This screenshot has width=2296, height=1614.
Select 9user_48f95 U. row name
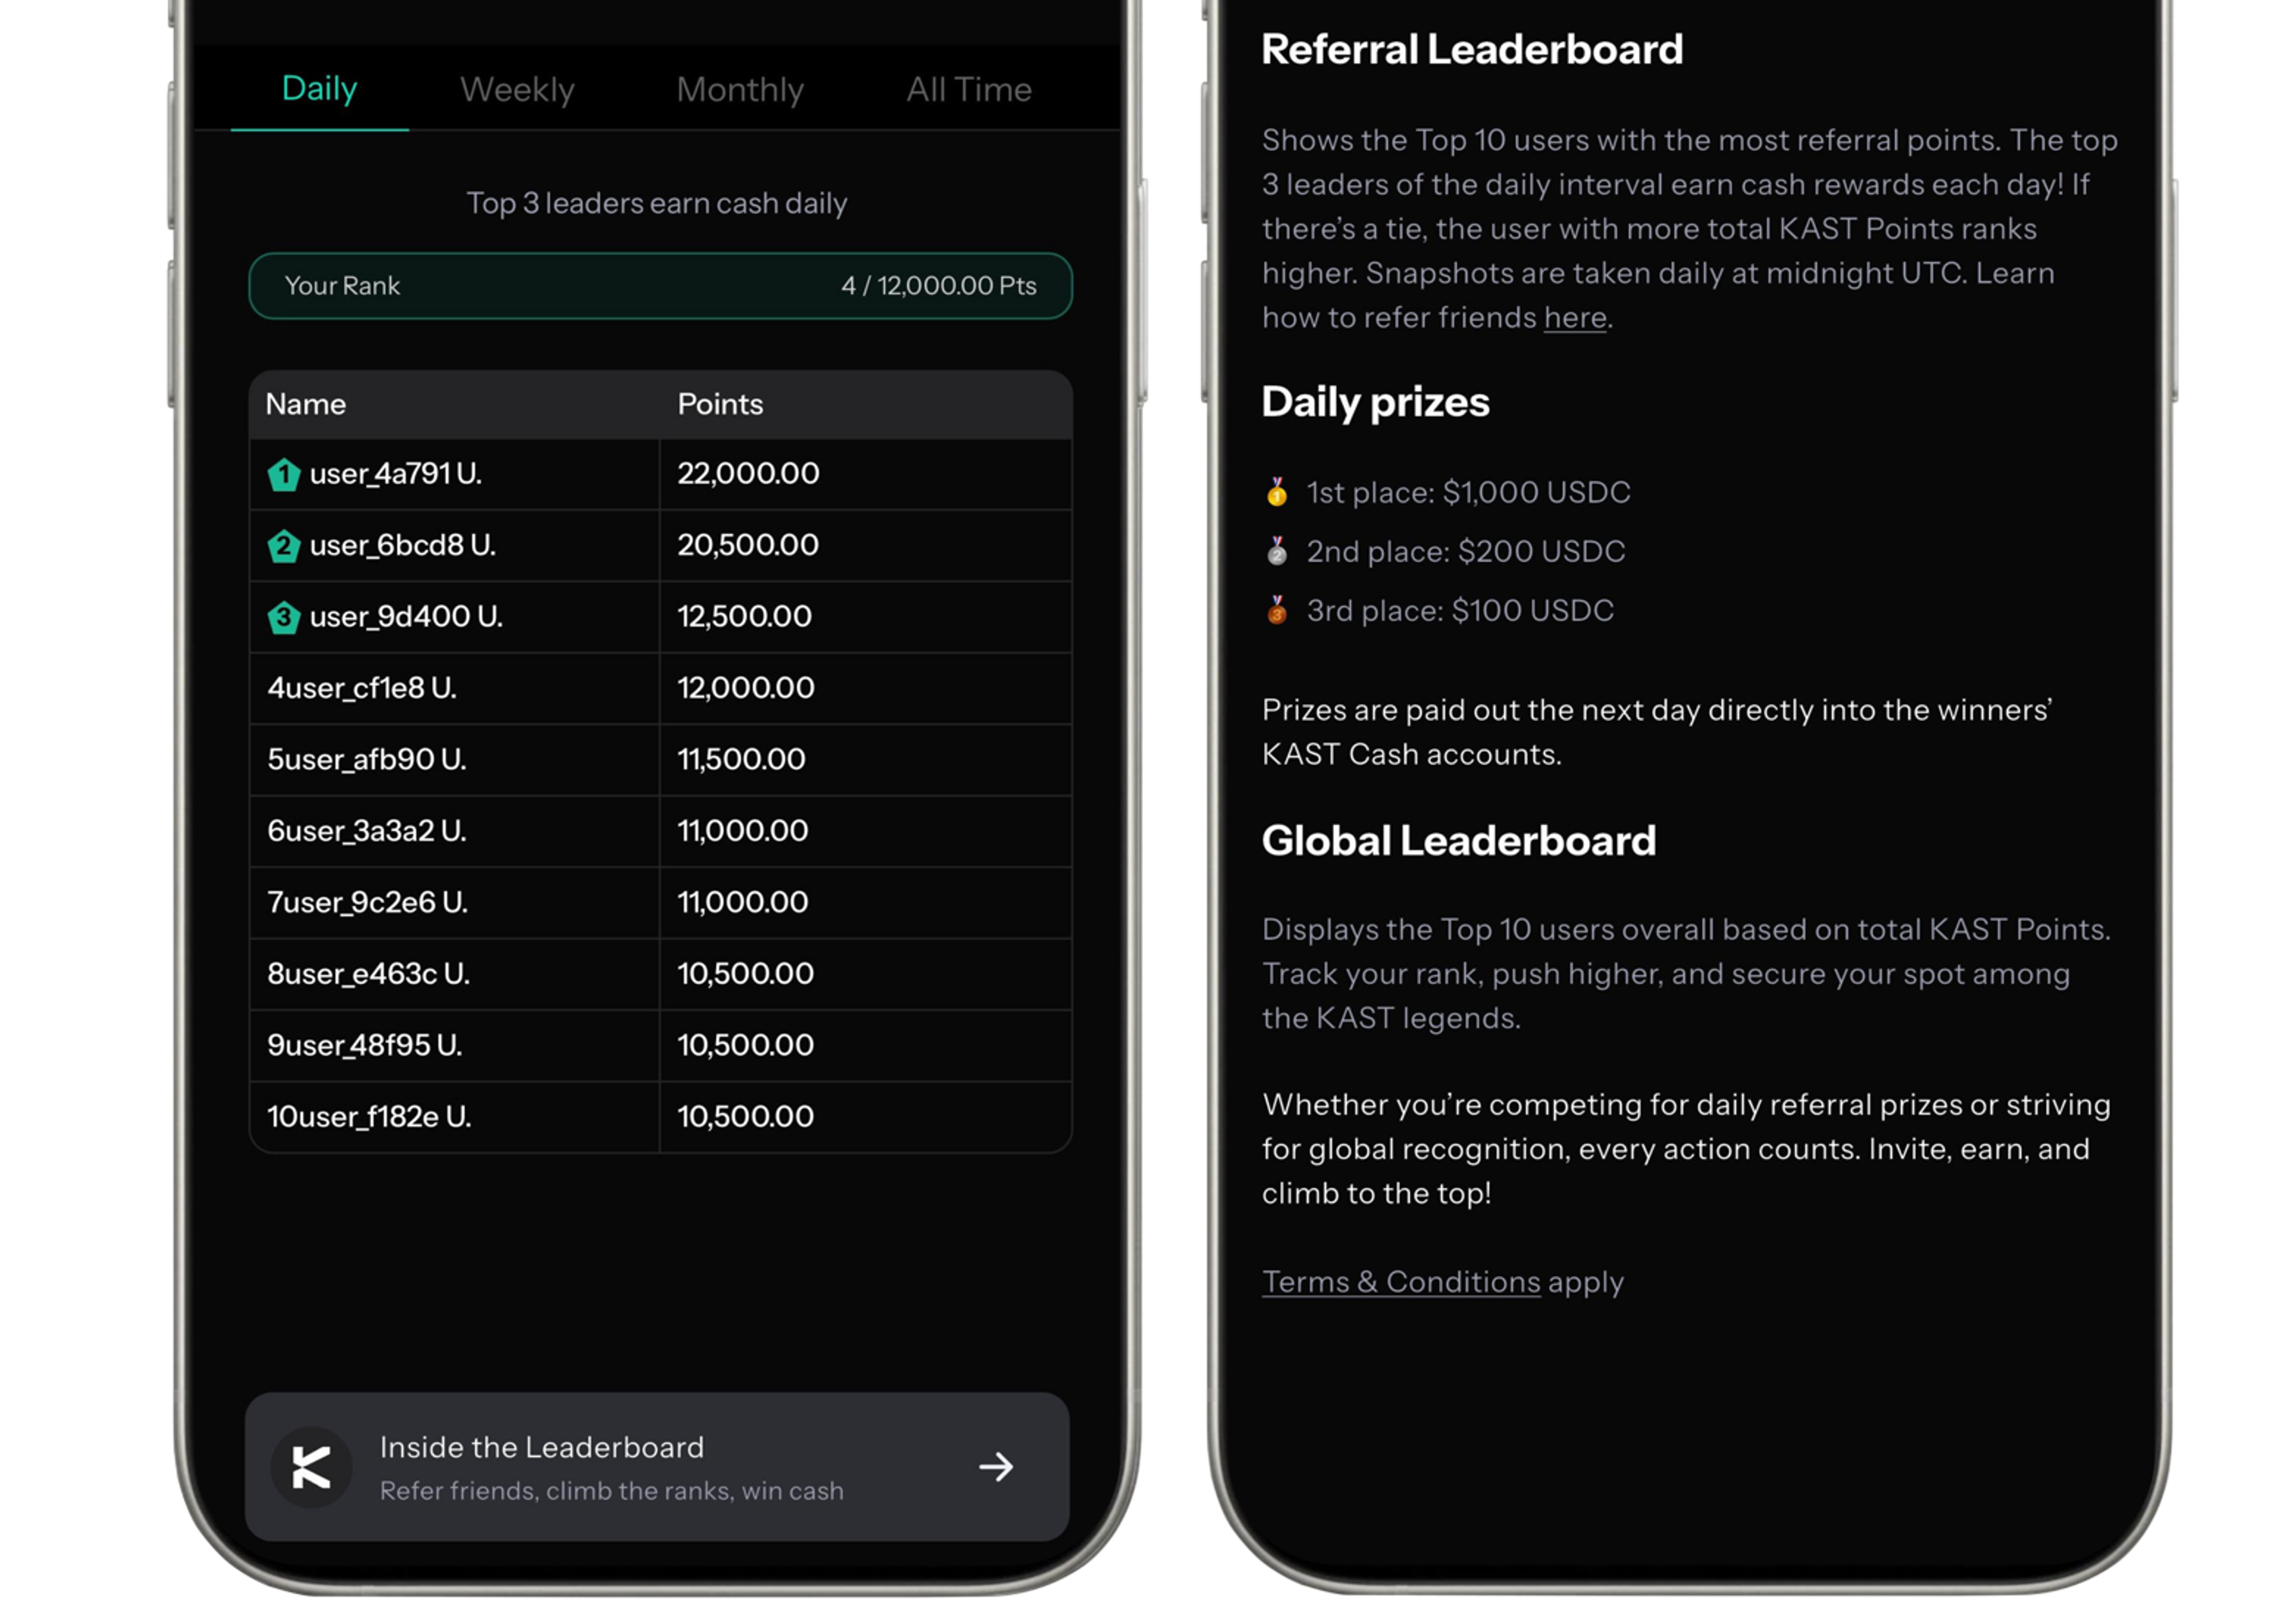365,1046
